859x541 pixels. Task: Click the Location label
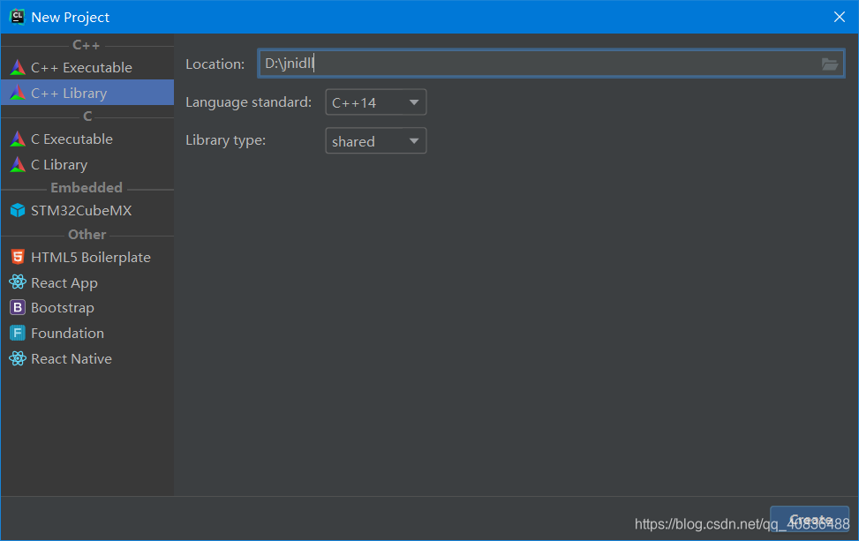215,64
